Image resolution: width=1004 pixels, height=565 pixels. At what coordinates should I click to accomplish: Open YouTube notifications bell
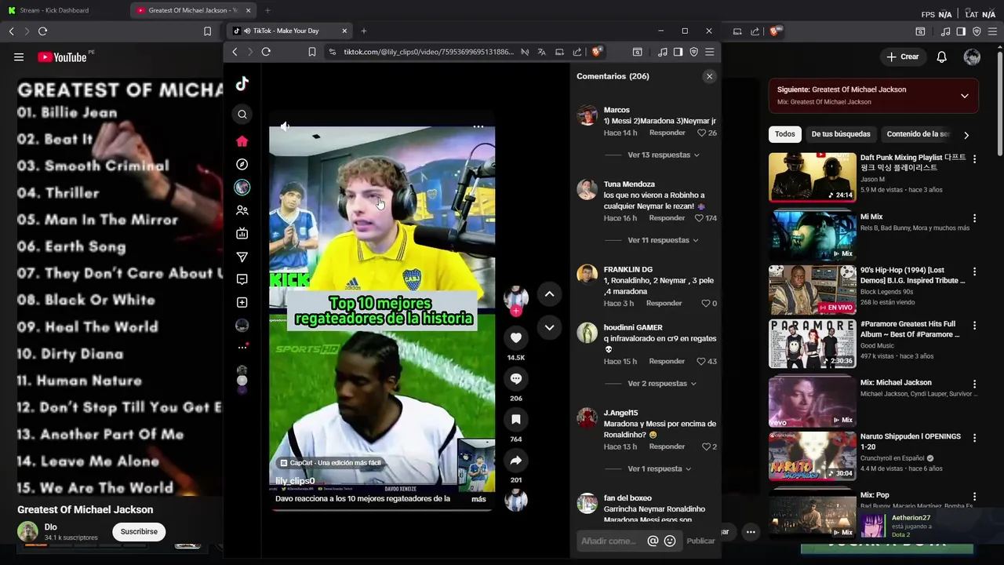click(x=942, y=56)
